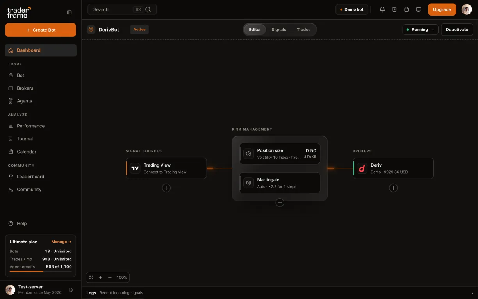Open notifications bell icon
This screenshot has width=478, height=299.
(382, 9)
